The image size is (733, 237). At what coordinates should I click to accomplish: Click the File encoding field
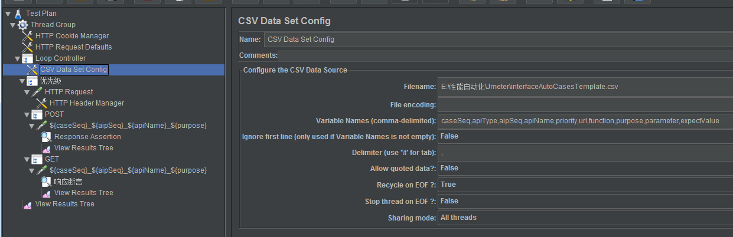pyautogui.click(x=585, y=105)
